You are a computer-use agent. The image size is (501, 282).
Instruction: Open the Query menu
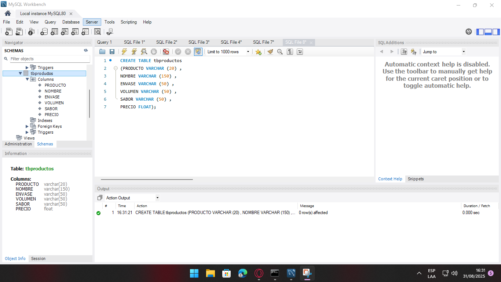[x=51, y=22]
